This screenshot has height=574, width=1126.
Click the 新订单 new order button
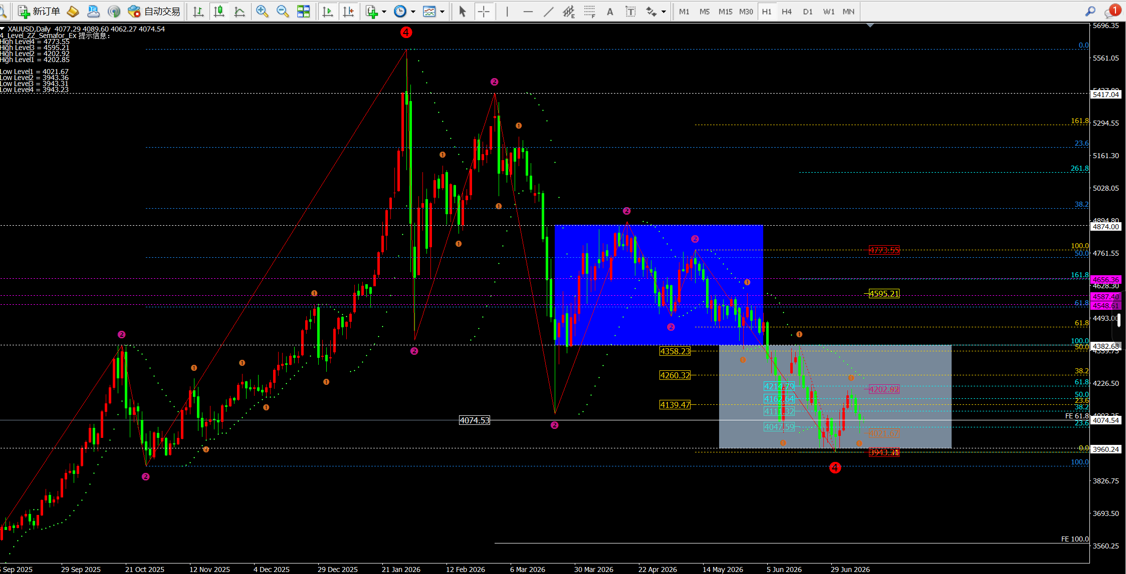(x=39, y=11)
